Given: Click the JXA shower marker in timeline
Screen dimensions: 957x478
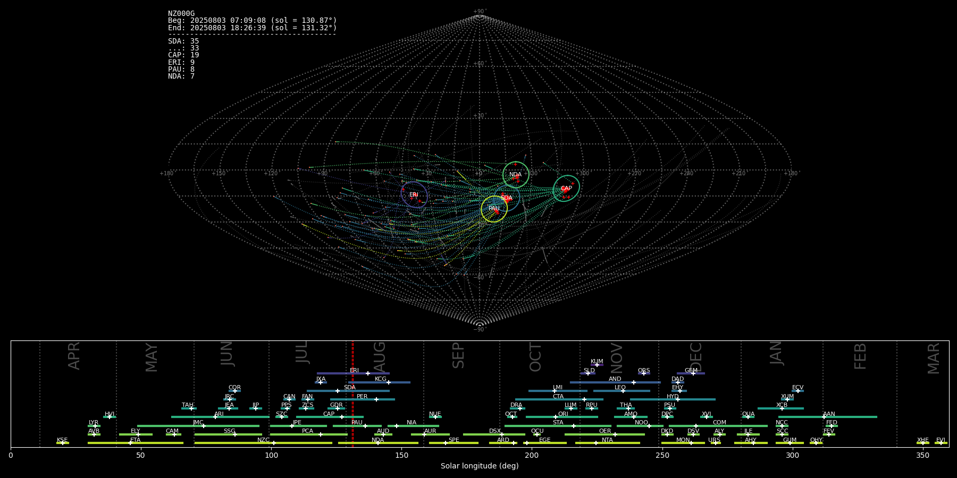Looking at the screenshot, I should pyautogui.click(x=320, y=382).
